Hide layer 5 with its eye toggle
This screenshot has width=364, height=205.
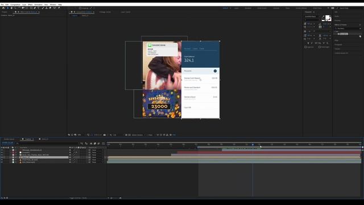coord(2,159)
